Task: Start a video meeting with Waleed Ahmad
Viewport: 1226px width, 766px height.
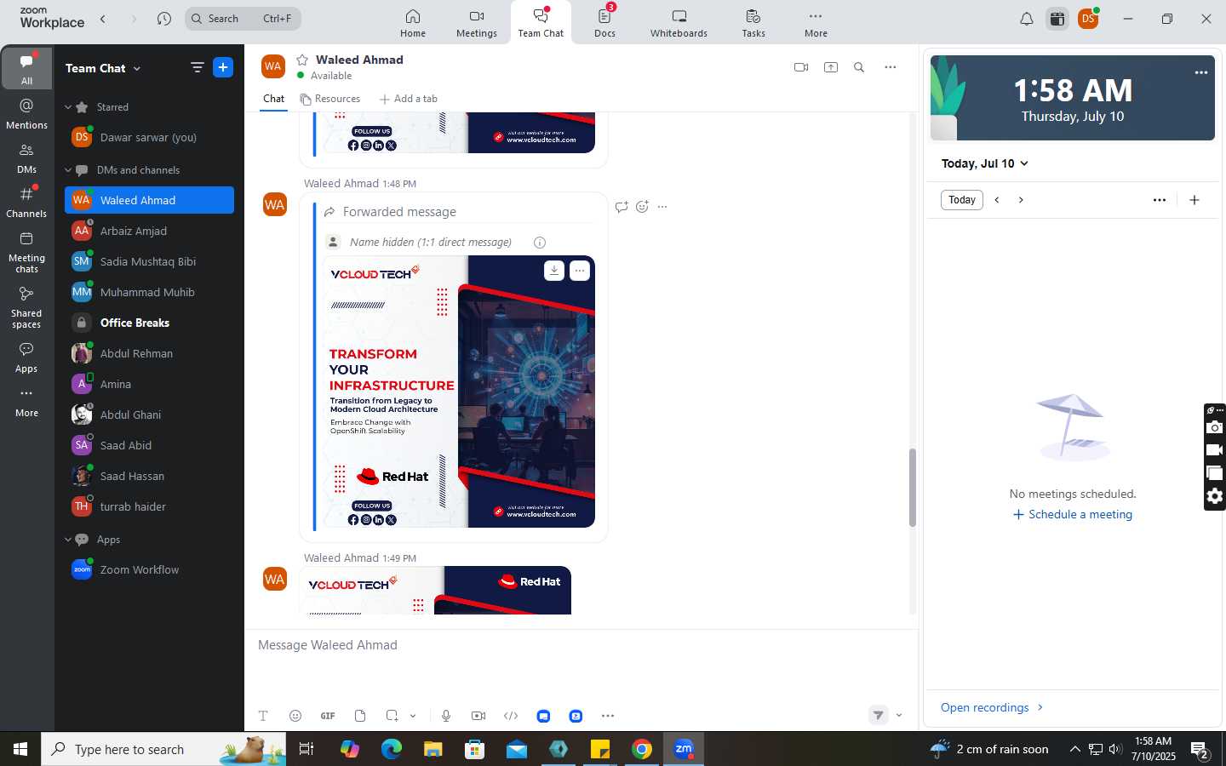Action: coord(801,67)
